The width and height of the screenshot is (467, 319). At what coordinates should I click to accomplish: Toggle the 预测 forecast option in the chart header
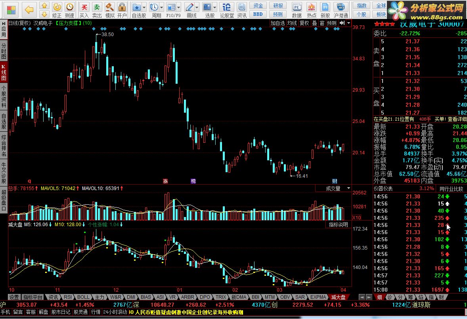coord(331,23)
